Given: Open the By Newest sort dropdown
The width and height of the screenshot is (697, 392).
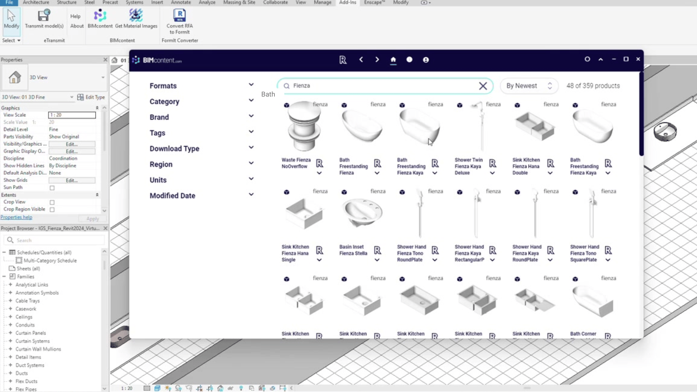Looking at the screenshot, I should coord(529,86).
